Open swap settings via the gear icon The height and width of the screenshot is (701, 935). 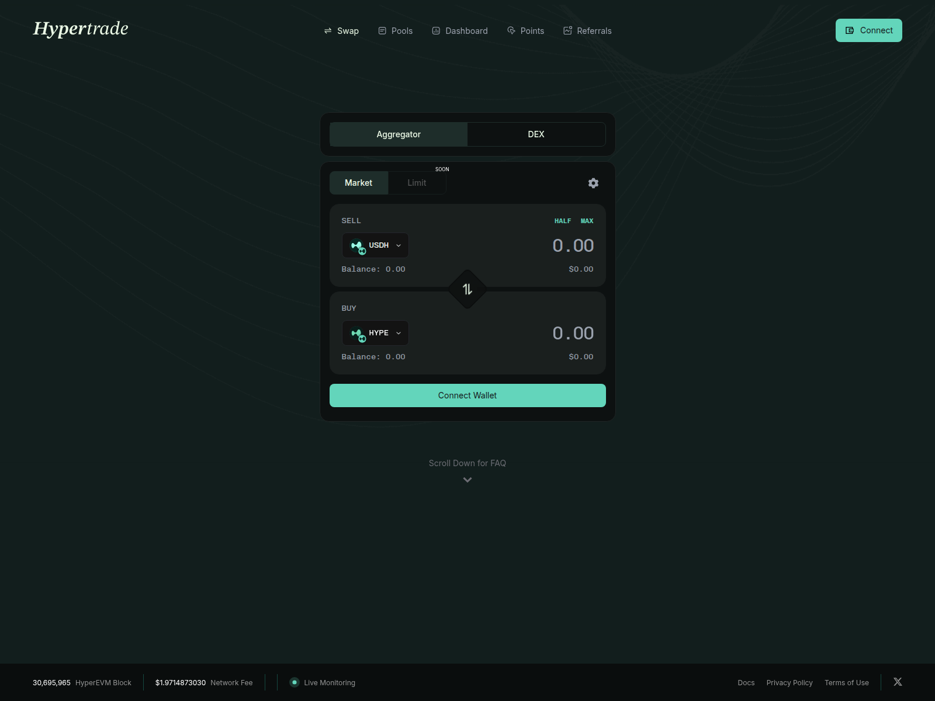(593, 183)
